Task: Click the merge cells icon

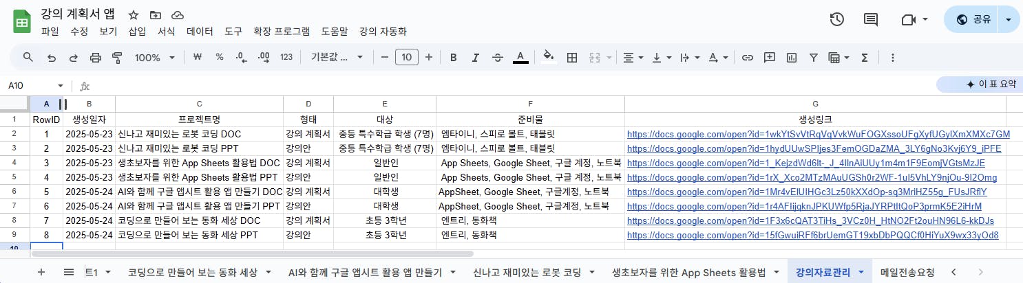Action: (x=595, y=58)
